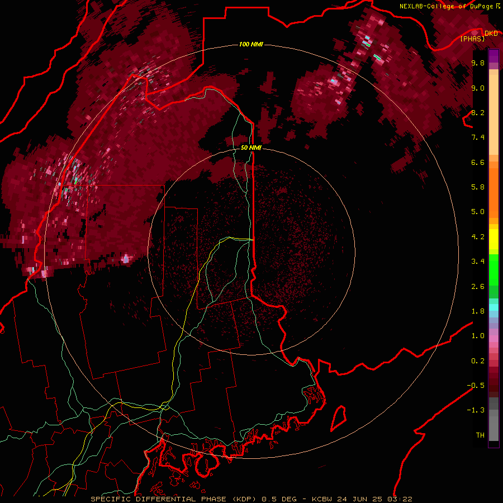
Task: Click the DKD [PHAS] legend title
Action: click(x=479, y=36)
